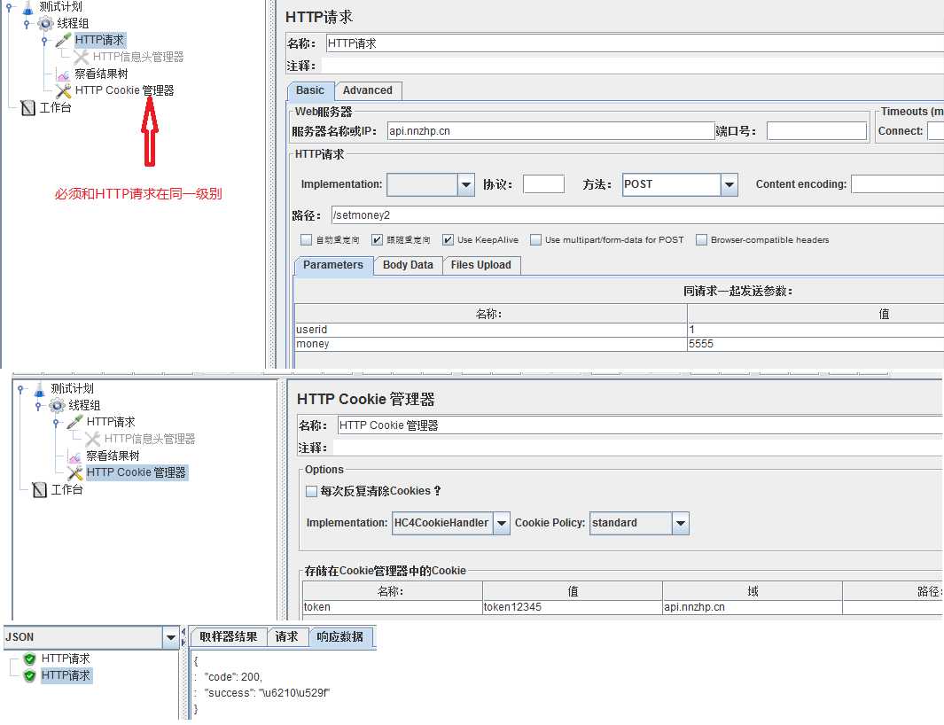Click disabled HTTP信息头管理器 icon in HTTP请求 panel tree
Screen dimensions: 944x725
pyautogui.click(x=81, y=58)
